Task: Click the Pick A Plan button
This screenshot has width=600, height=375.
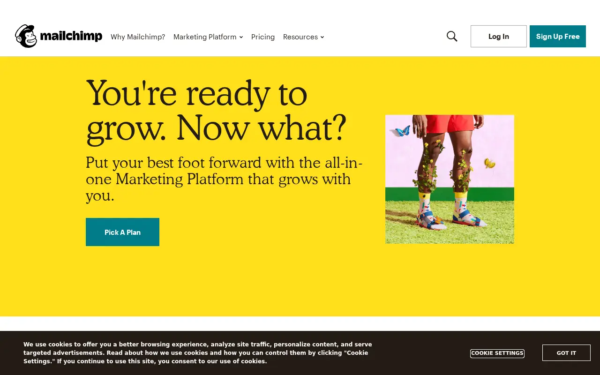Action: pos(122,232)
